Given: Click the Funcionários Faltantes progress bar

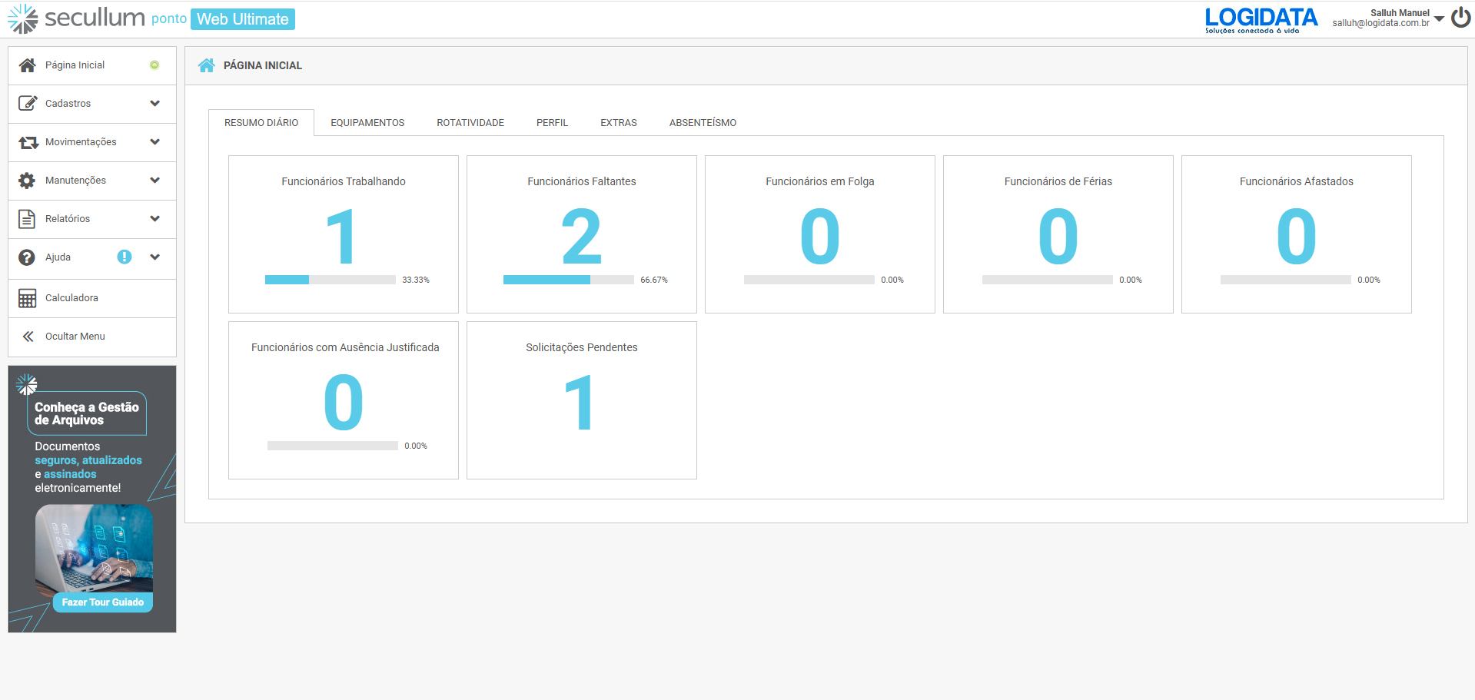Looking at the screenshot, I should coord(568,280).
